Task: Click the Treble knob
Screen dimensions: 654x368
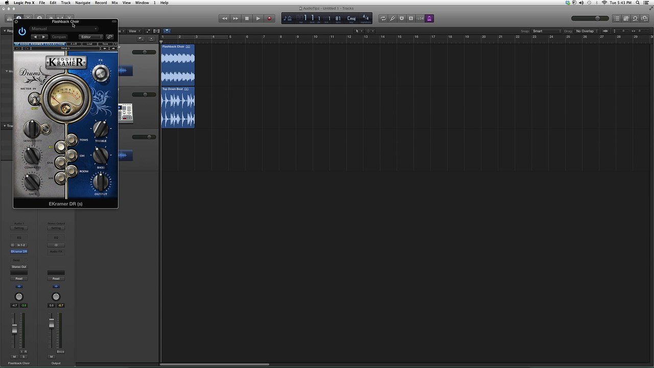Action: click(x=101, y=129)
